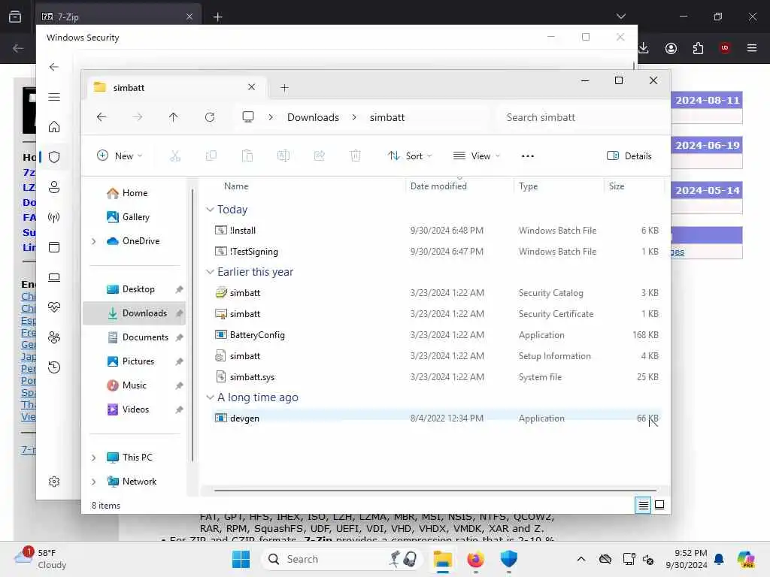The height and width of the screenshot is (577, 770).
Task: Click Downloads in the address breadcrumb
Action: coord(313,117)
